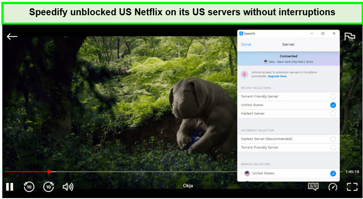Click the RECENT SELECTIONS heading
The width and height of the screenshot is (363, 199).
click(x=256, y=88)
